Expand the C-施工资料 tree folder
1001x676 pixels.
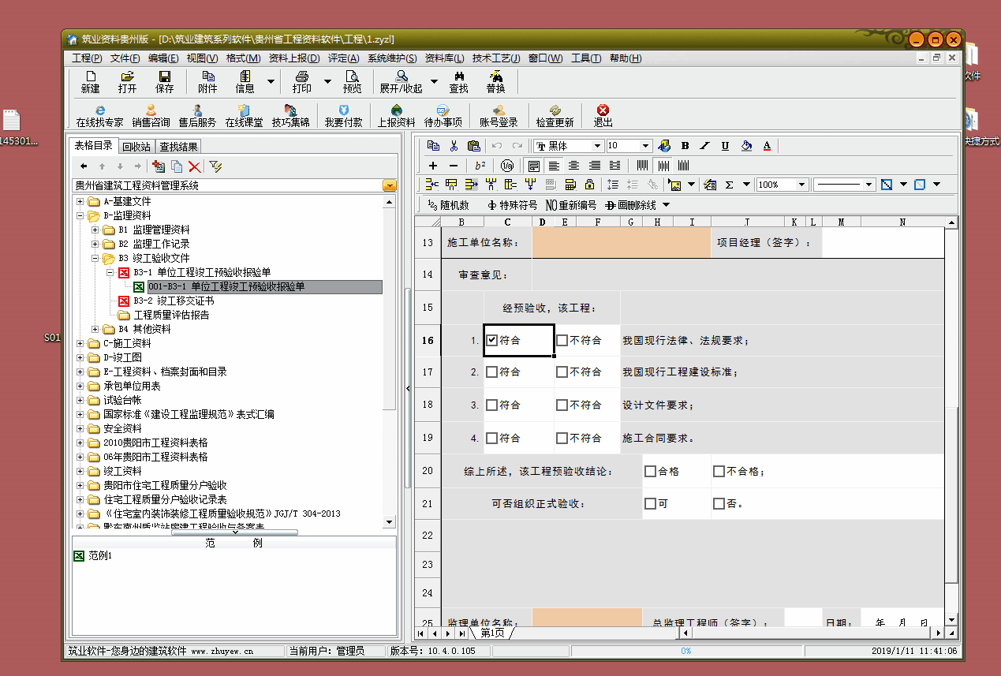point(80,343)
